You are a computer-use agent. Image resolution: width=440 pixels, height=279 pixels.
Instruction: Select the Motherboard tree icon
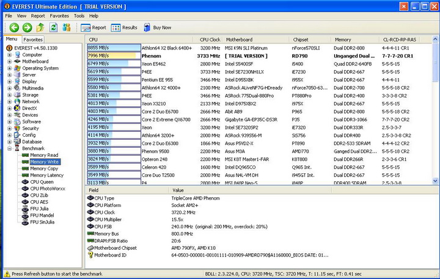[x=17, y=61]
